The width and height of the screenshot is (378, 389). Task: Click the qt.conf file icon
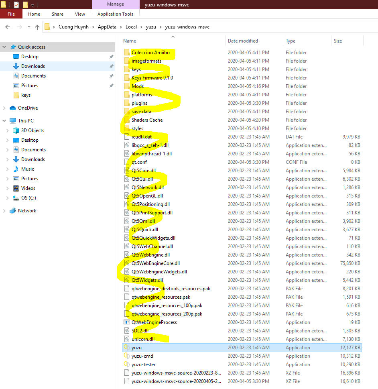tap(127, 162)
